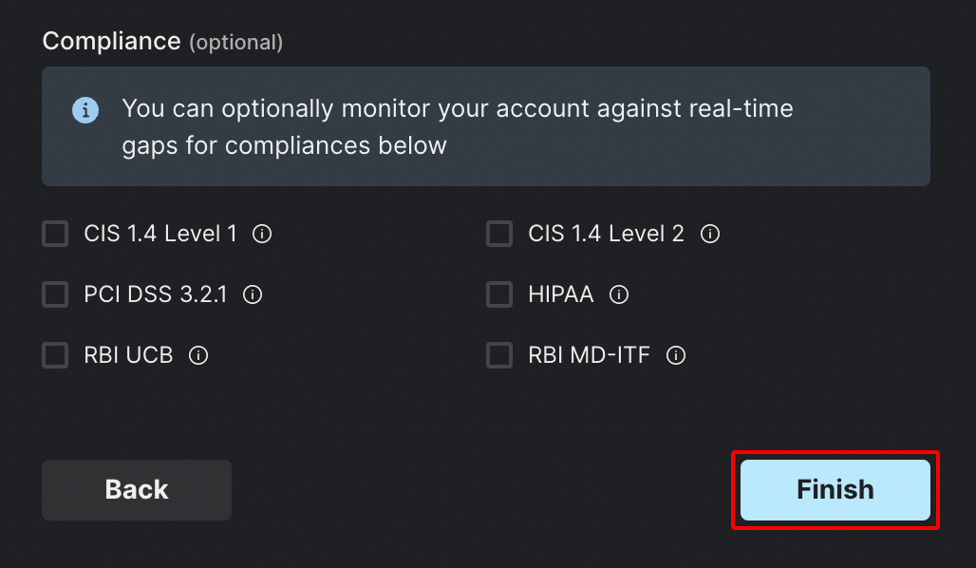Tick the CIS 1.4 Level 2 checkbox
This screenshot has height=568, width=976.
pyautogui.click(x=499, y=235)
